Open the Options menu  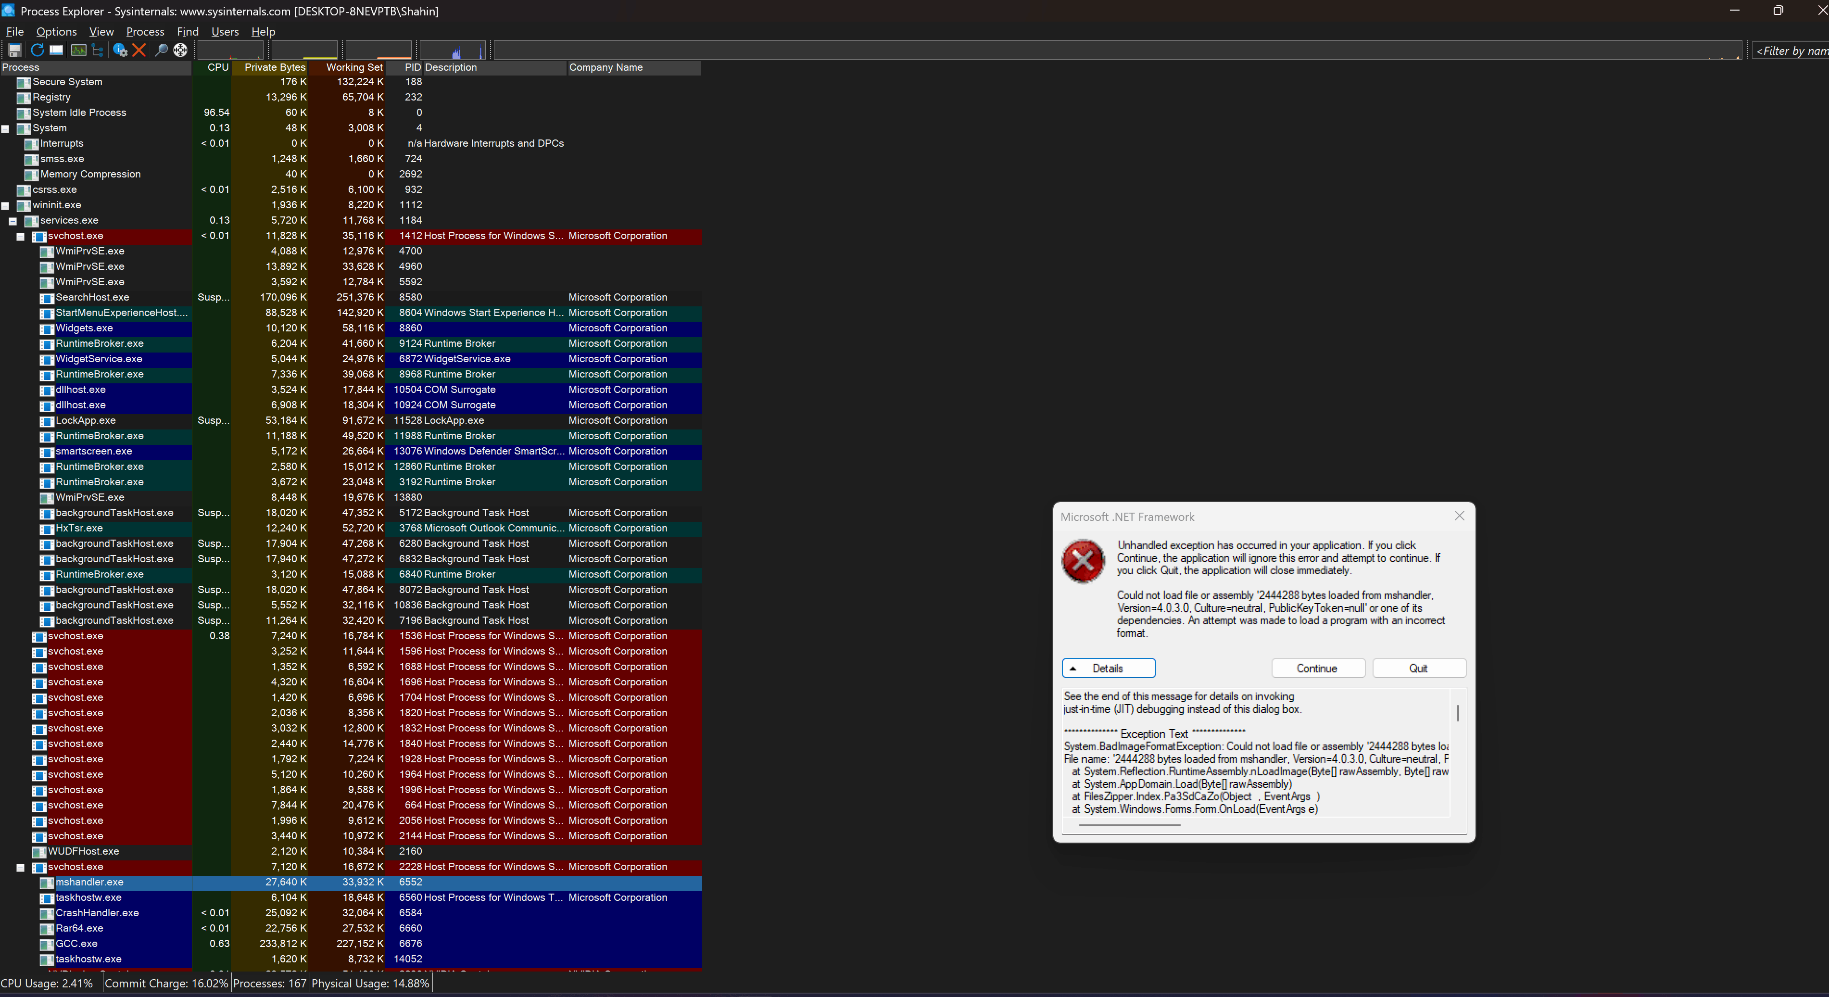[x=56, y=31]
